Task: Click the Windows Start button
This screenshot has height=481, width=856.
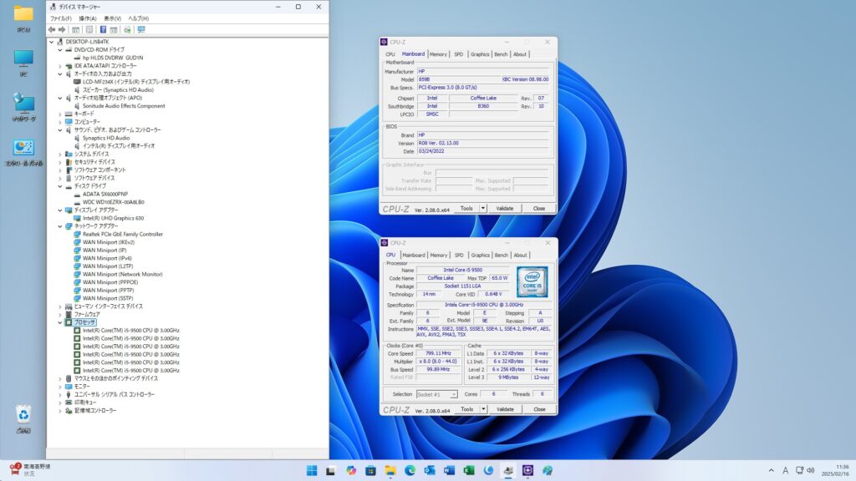Action: point(311,470)
